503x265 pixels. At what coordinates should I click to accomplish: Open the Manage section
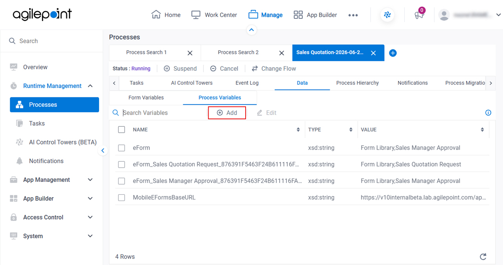(265, 15)
